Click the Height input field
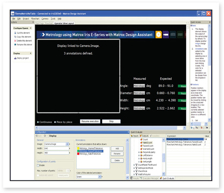The height and width of the screenshot is (193, 224). [x=57, y=153]
